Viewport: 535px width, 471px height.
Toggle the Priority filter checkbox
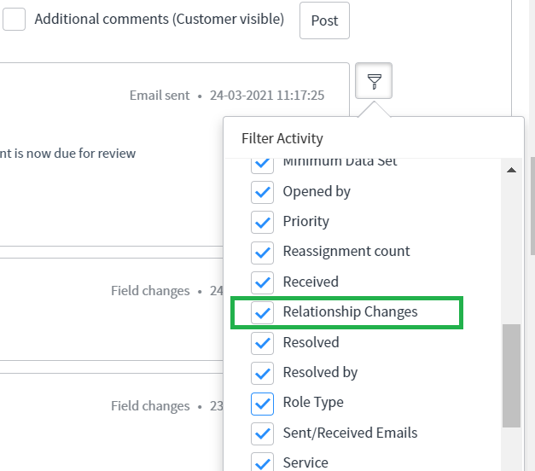pos(263,222)
